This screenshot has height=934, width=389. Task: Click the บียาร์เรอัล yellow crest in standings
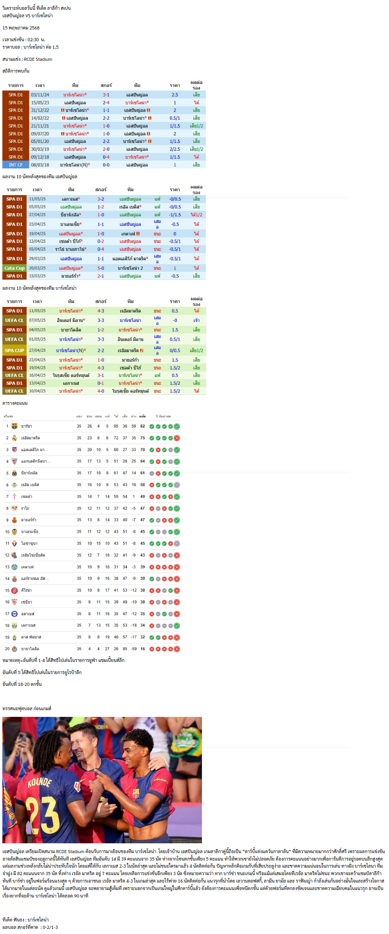[15, 473]
